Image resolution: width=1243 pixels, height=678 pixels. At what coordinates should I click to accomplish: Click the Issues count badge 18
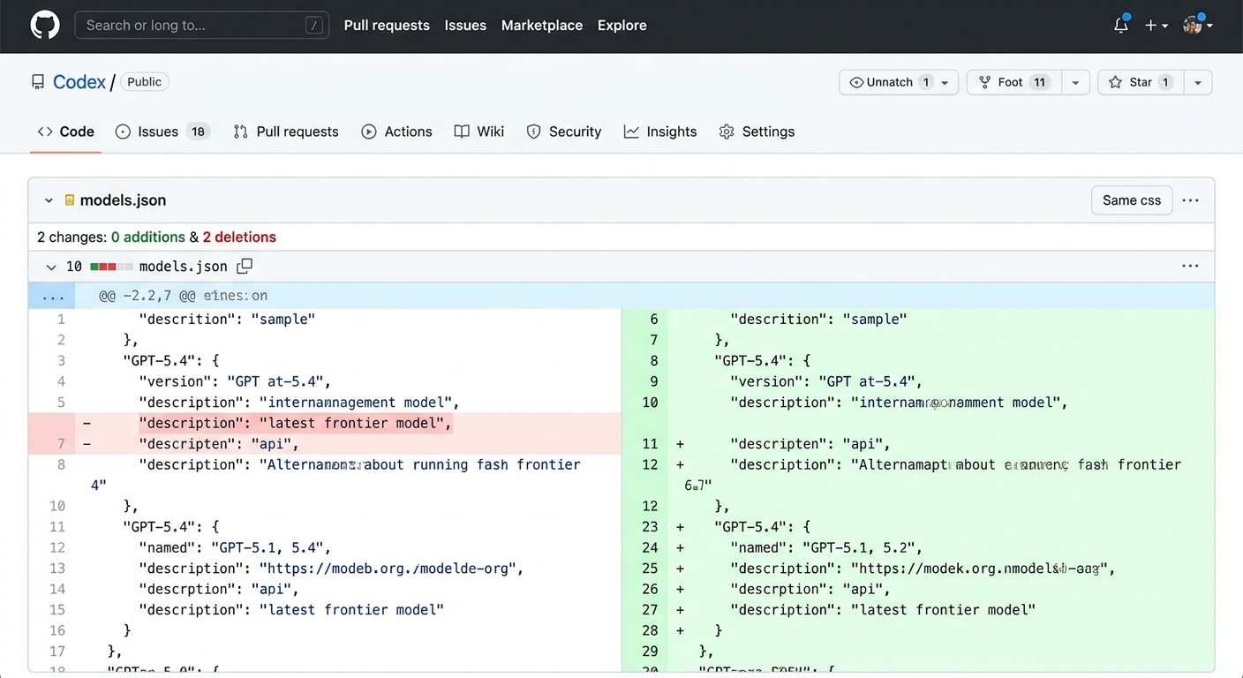tap(198, 132)
